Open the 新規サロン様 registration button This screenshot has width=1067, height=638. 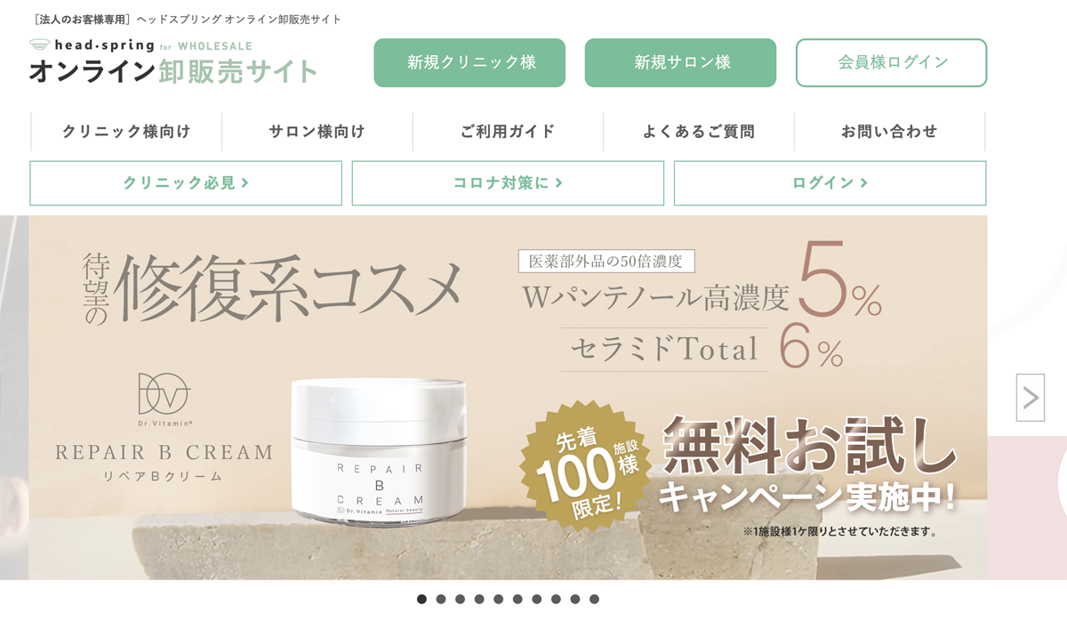(x=680, y=62)
